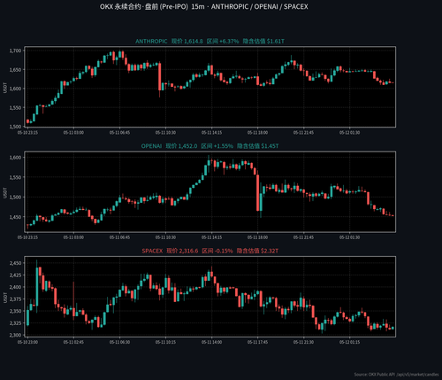Click the 2,325 tick on SPACEX y-axis
Screen dimensions: 442x380
15,323
